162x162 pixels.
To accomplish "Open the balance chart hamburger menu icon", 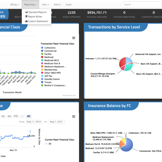I will (74, 116).
